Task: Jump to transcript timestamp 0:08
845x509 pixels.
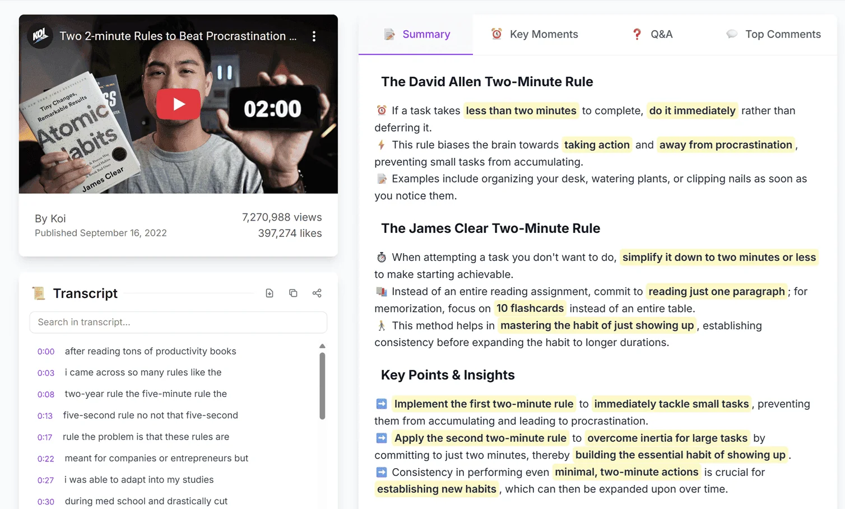Action: (x=46, y=394)
